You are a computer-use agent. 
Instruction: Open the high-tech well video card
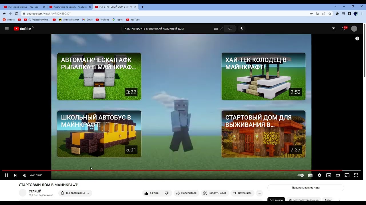click(x=263, y=76)
